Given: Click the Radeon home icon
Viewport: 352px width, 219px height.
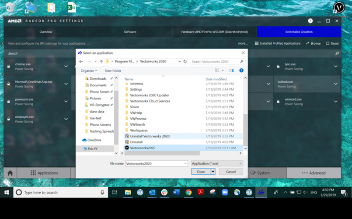Looking at the screenshot, I should coord(10,173).
